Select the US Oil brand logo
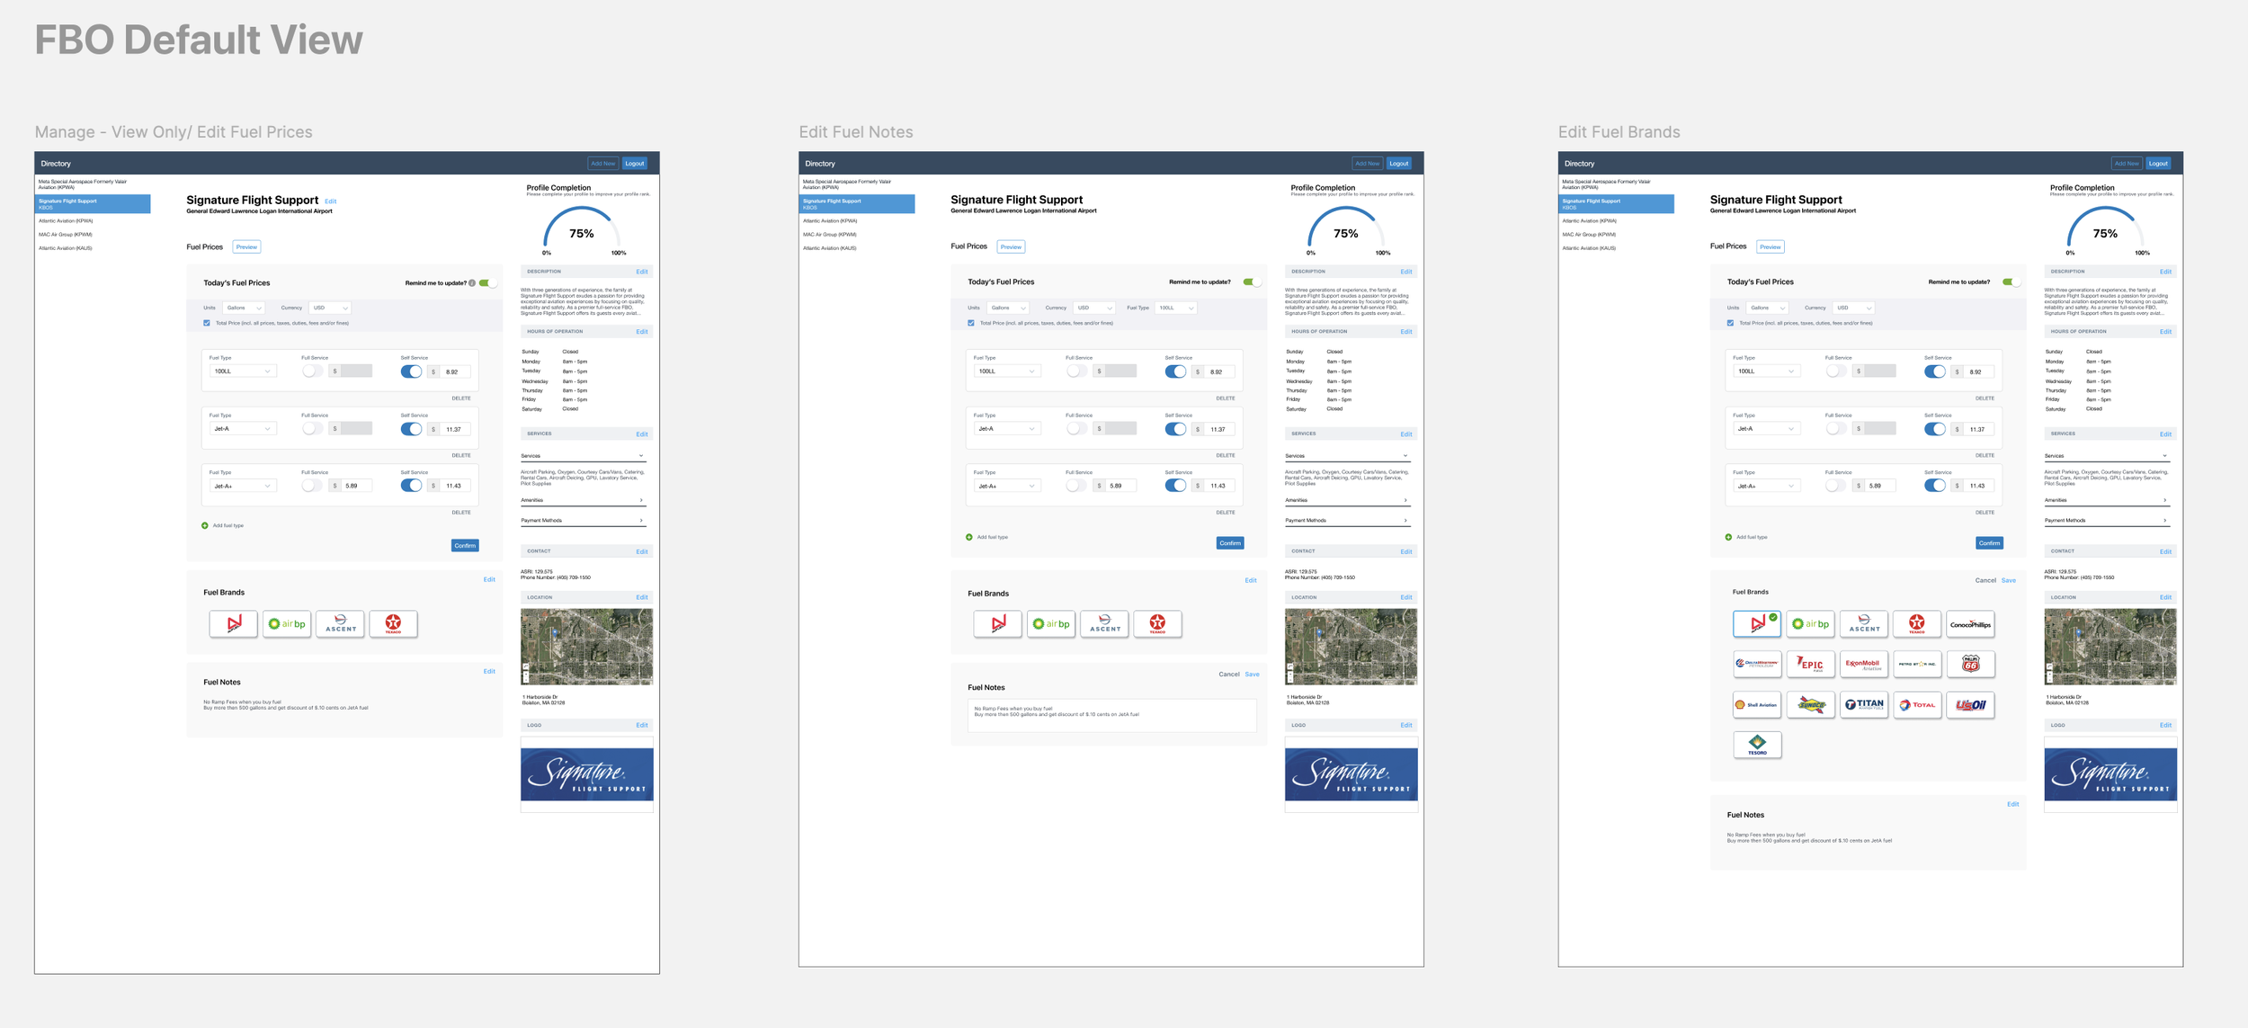 [x=1969, y=704]
